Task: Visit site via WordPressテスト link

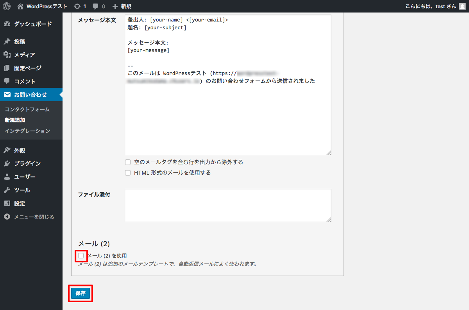Action: tap(42, 6)
